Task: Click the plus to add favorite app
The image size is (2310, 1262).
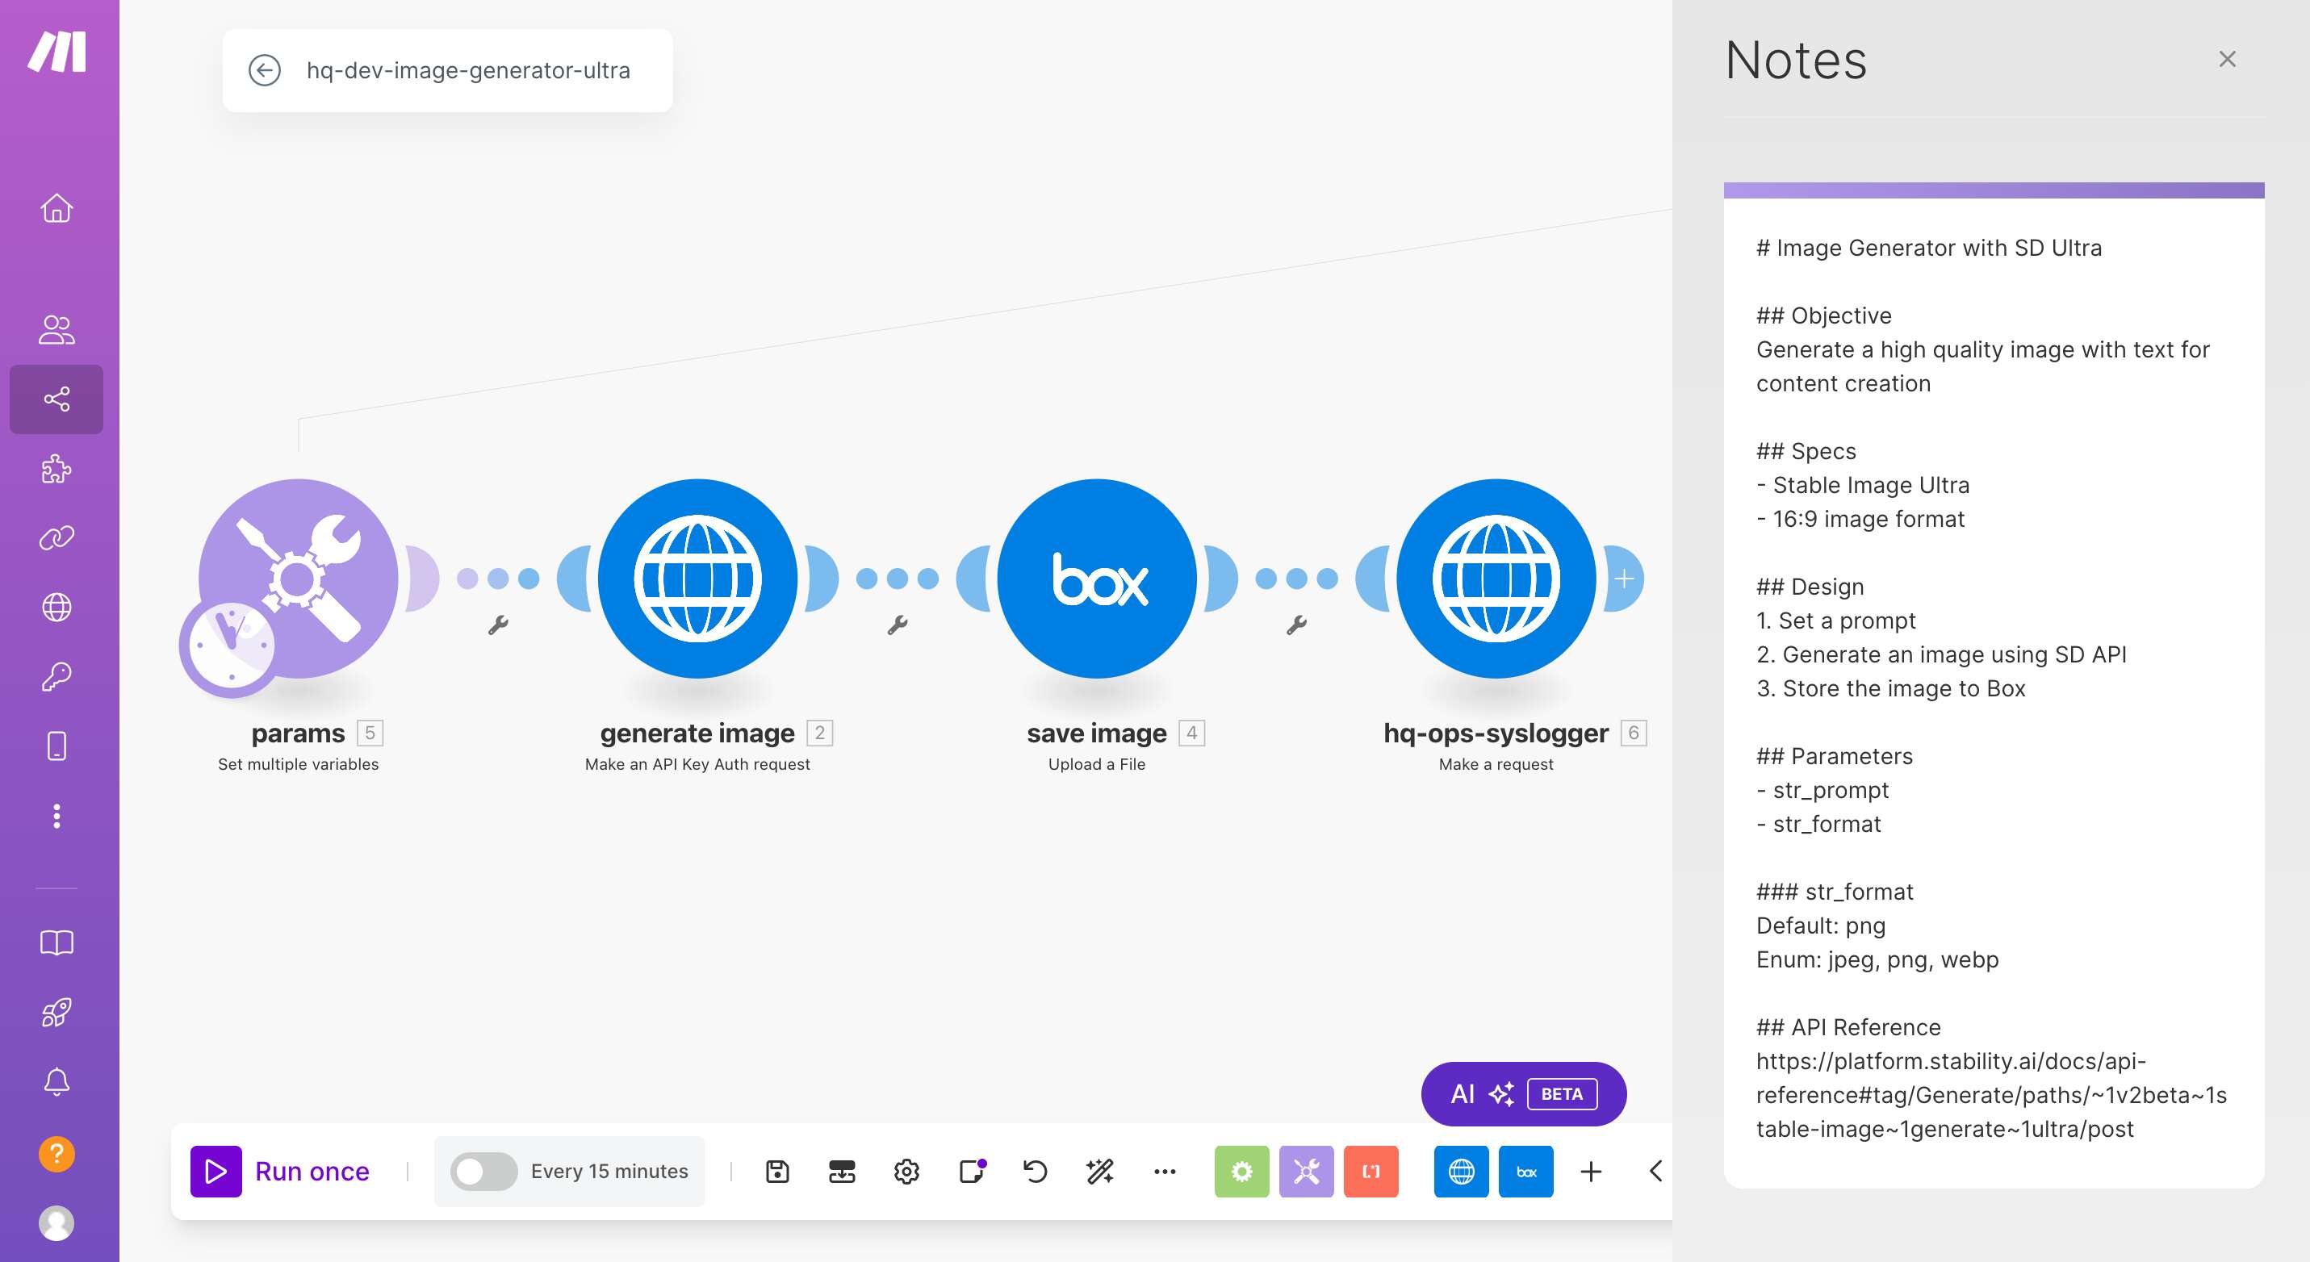Action: click(x=1591, y=1171)
